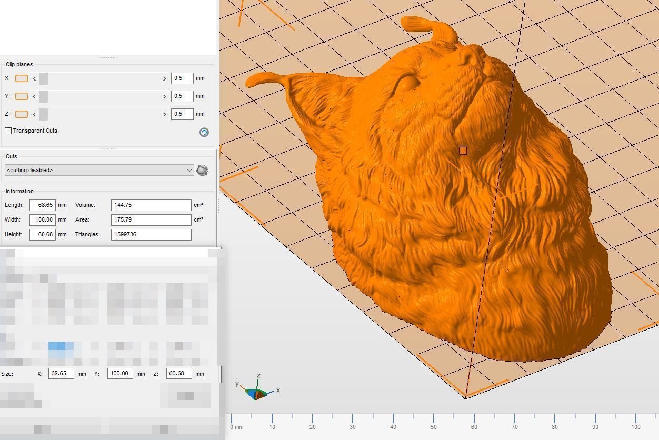Image resolution: width=659 pixels, height=440 pixels.
Task: Click the Size X field showing 68.65
Action: pos(61,374)
